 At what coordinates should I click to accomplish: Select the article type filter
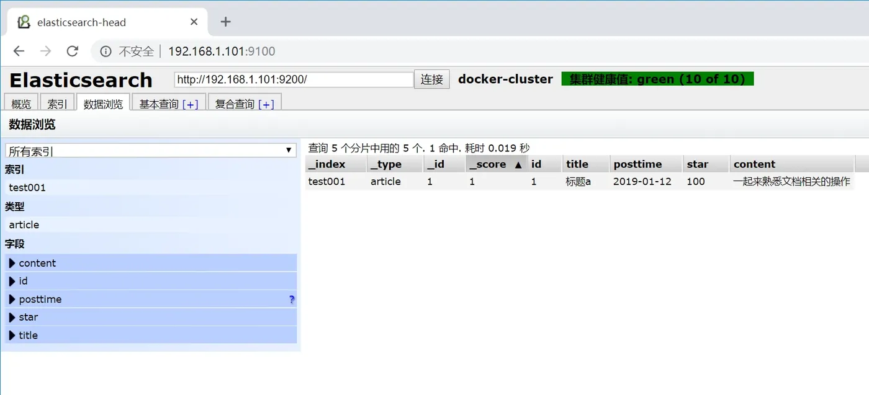(151, 224)
